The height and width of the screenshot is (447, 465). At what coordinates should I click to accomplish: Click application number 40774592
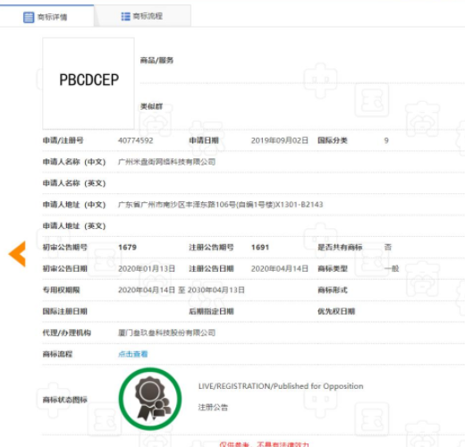(x=136, y=140)
